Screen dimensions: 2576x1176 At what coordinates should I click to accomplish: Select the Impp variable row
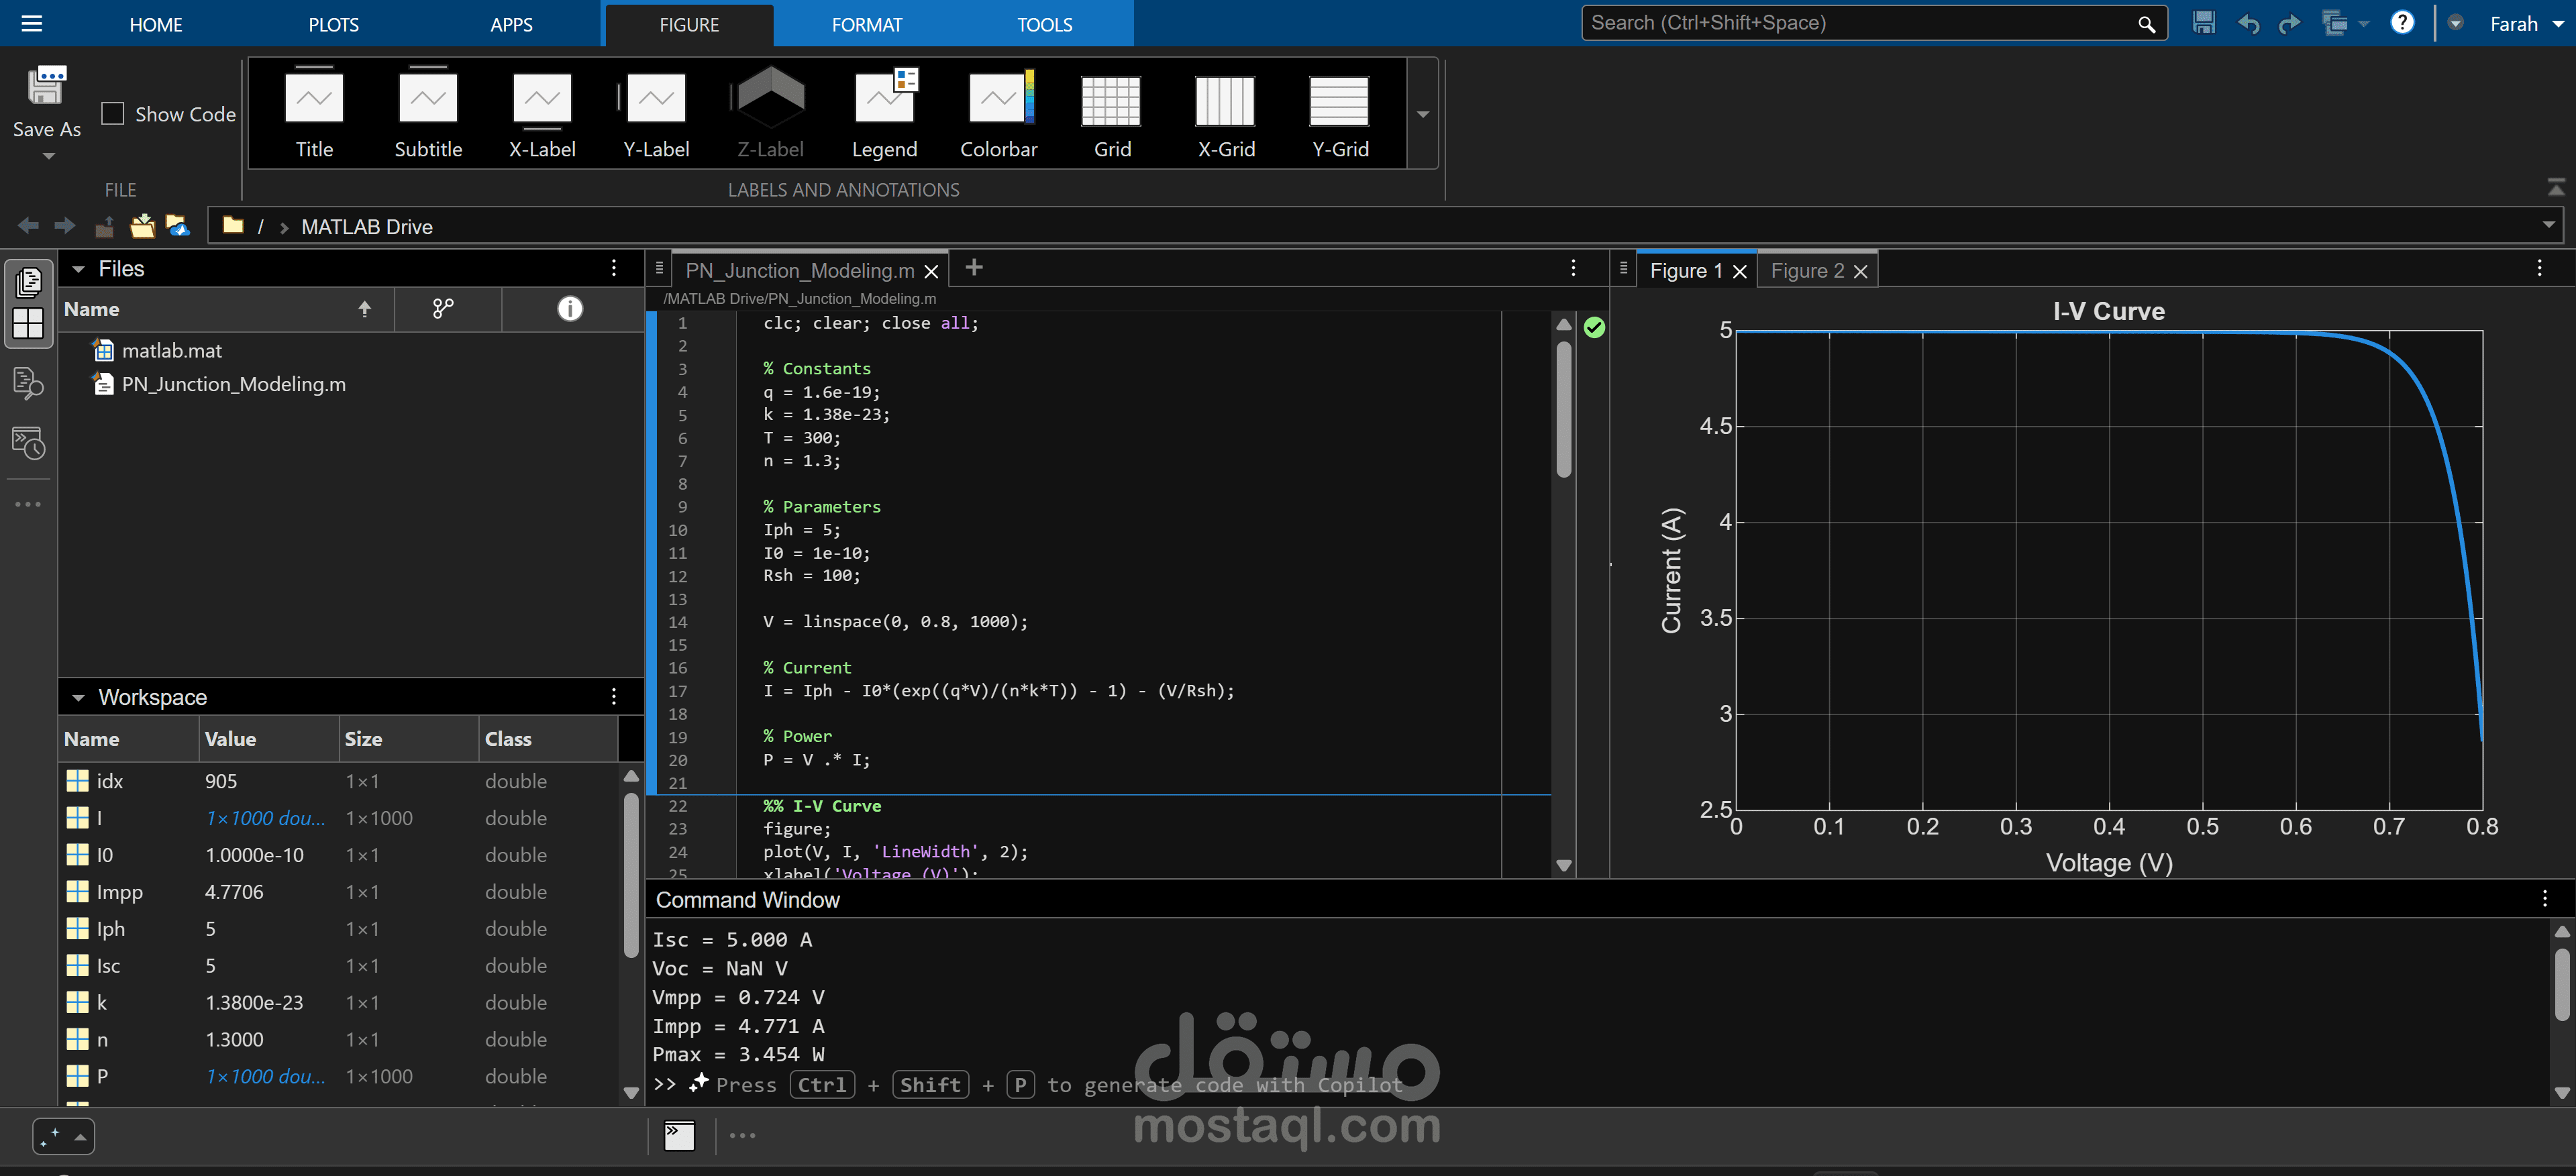[x=338, y=892]
